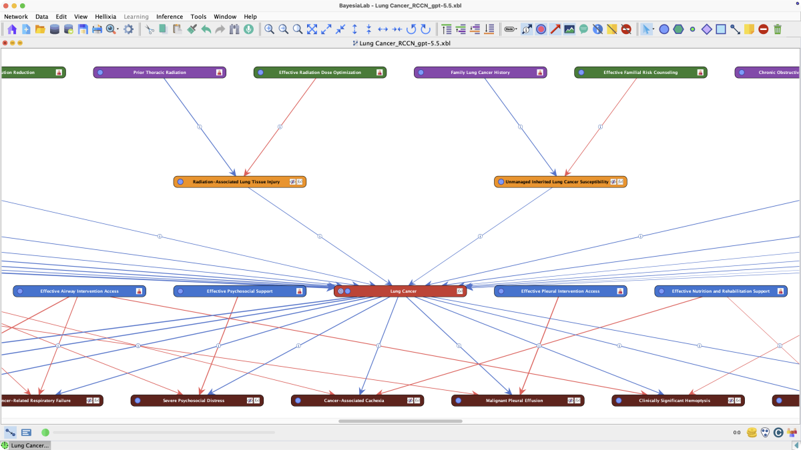Viewport: 801px width, 450px height.
Task: Toggle the yellow note hide button
Action: click(x=611, y=29)
